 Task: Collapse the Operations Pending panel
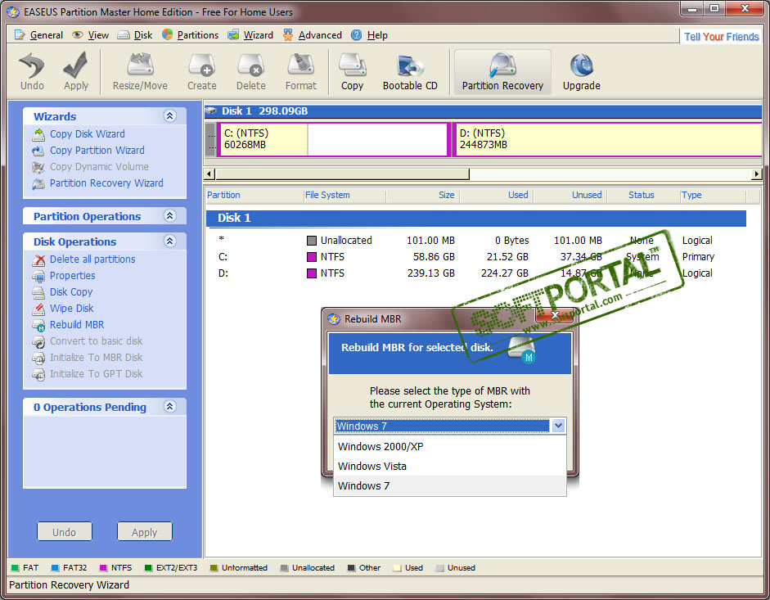169,406
